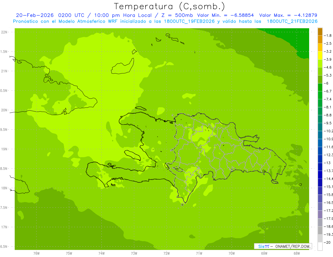Click the "Temperatura (C,somb.)" chart title

pos(169,6)
